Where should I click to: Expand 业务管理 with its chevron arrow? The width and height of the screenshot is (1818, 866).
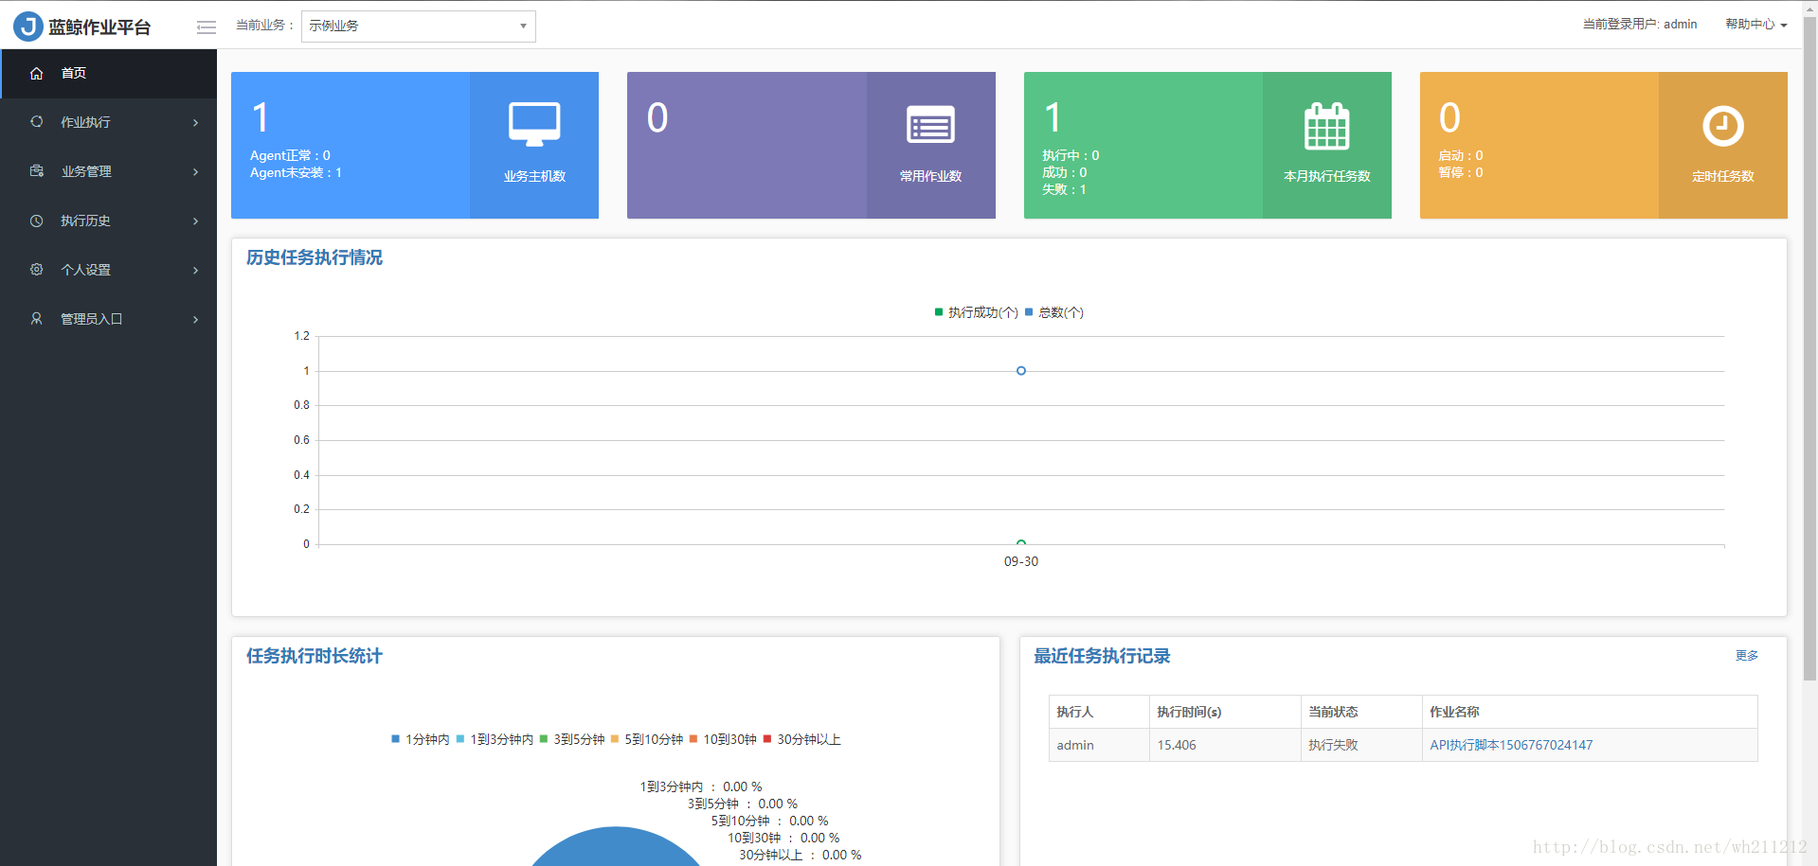(x=196, y=172)
